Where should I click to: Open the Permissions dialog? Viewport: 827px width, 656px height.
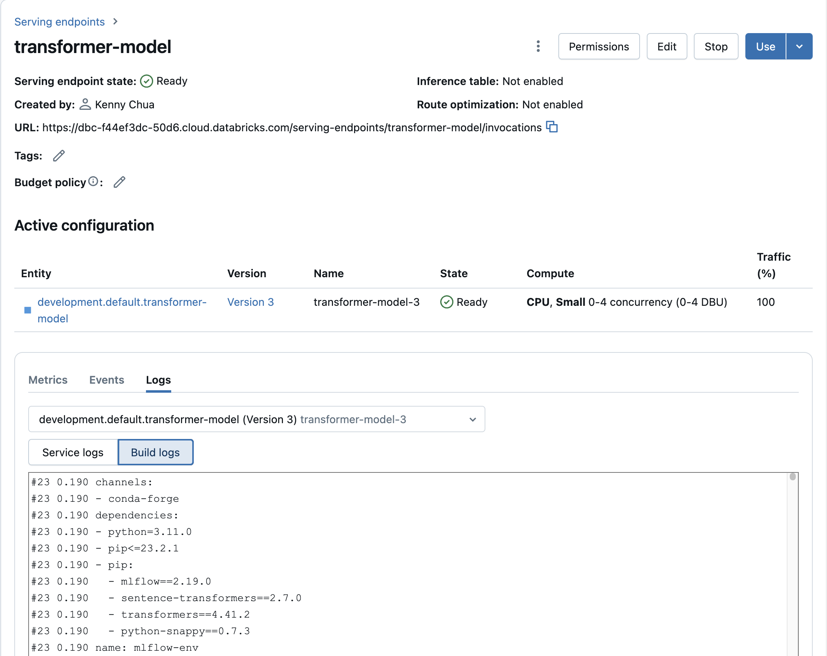(599, 46)
